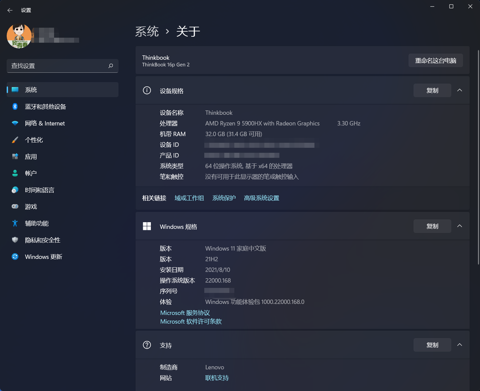This screenshot has width=480, height=391.
Task: Click the back arrow icon
Action: [x=10, y=10]
